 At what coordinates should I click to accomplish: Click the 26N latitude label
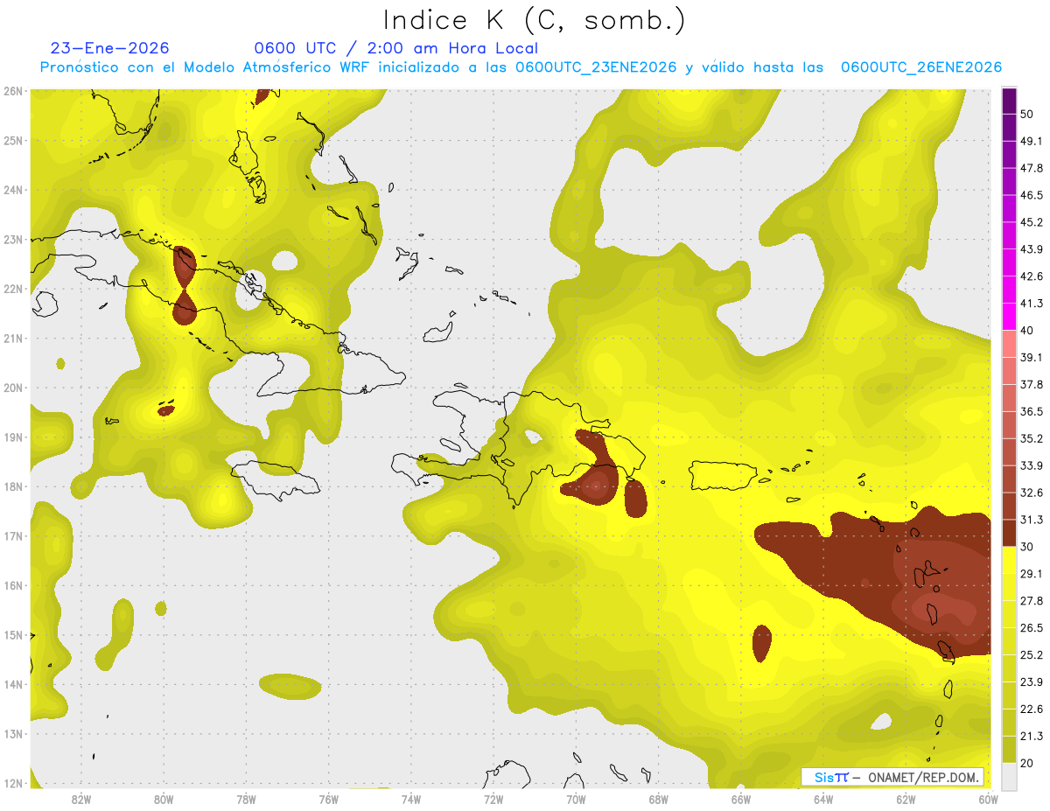(x=13, y=91)
